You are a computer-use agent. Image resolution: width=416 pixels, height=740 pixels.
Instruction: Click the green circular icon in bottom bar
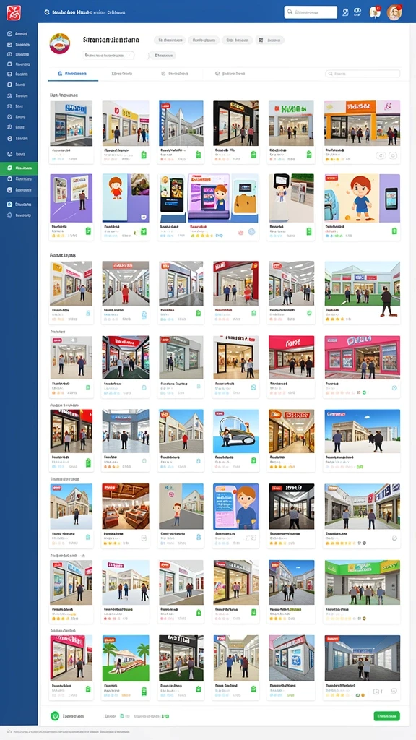click(x=55, y=716)
